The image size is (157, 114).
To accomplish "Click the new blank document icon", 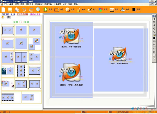I will [x=3, y=9].
